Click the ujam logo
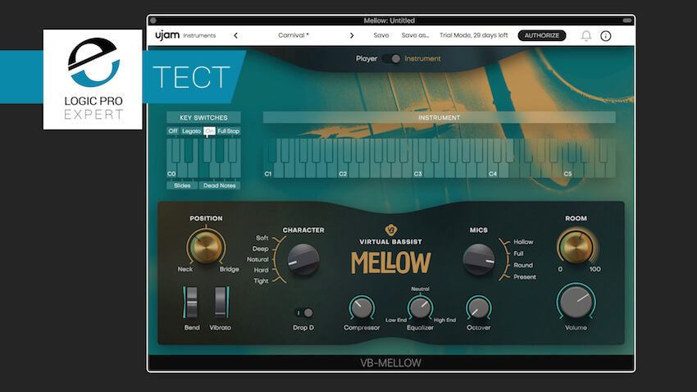Screen dimensions: 697x392 (167, 35)
